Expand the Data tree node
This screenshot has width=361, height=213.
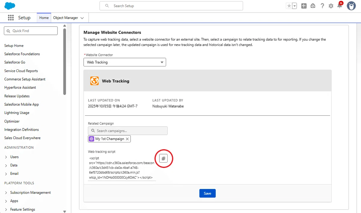(x=6, y=166)
